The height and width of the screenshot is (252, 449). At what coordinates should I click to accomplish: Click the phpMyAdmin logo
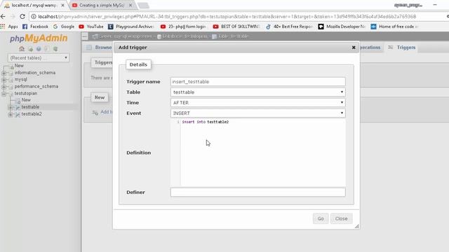click(39, 38)
